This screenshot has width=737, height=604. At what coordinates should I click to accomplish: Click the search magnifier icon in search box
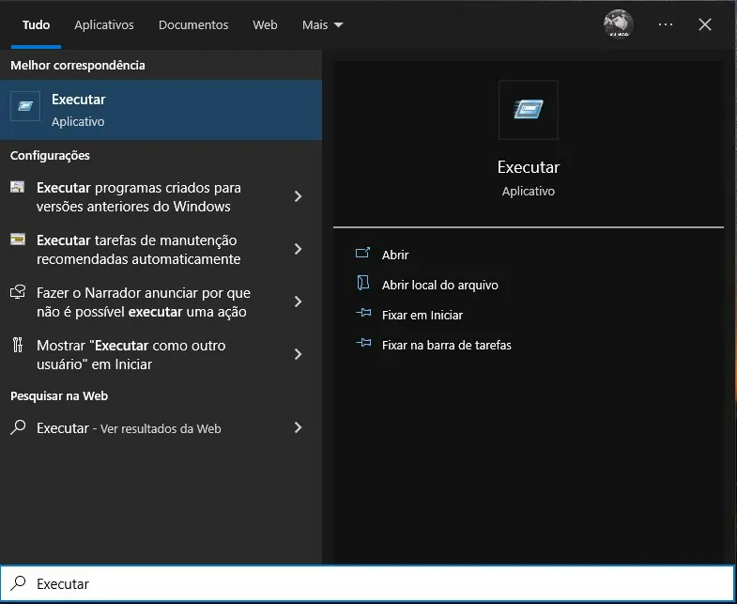18,583
